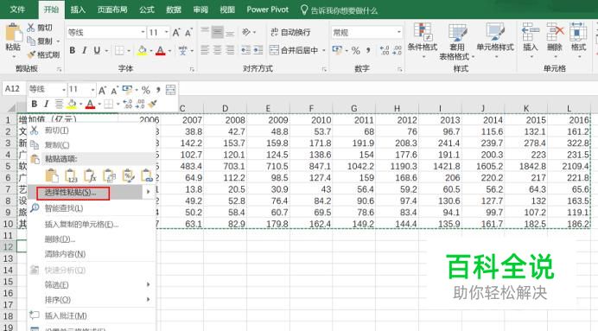Decrease font size using ribbon smaller A icon
Image resolution: width=598 pixels, height=331 pixels.
188,33
